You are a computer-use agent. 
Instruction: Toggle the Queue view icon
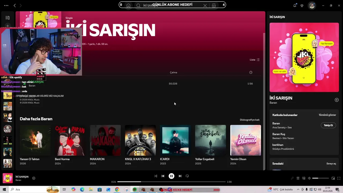pos(298,178)
